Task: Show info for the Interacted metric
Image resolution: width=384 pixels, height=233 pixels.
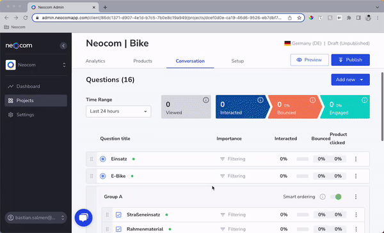Action: pos(260,100)
